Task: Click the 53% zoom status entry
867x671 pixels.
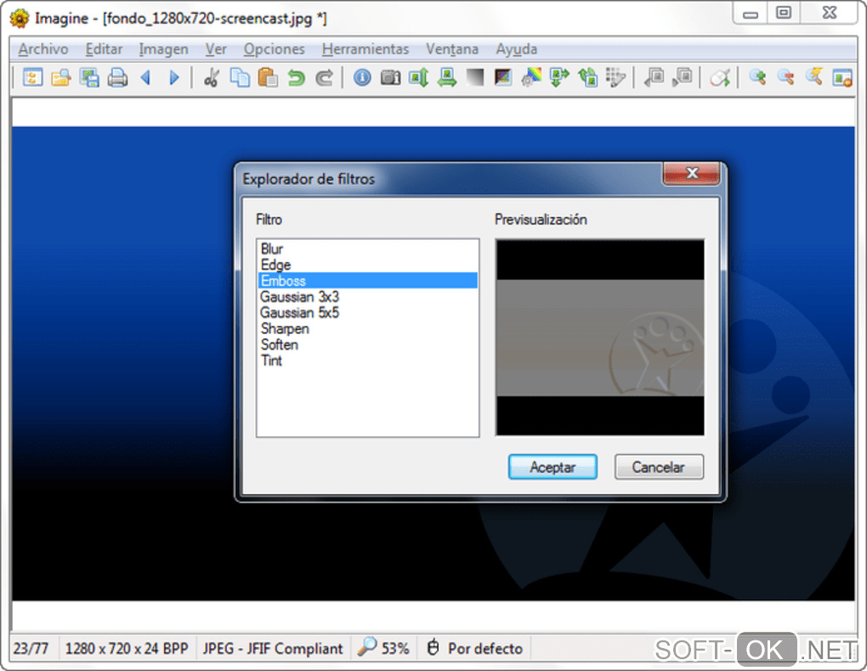Action: coord(383,648)
